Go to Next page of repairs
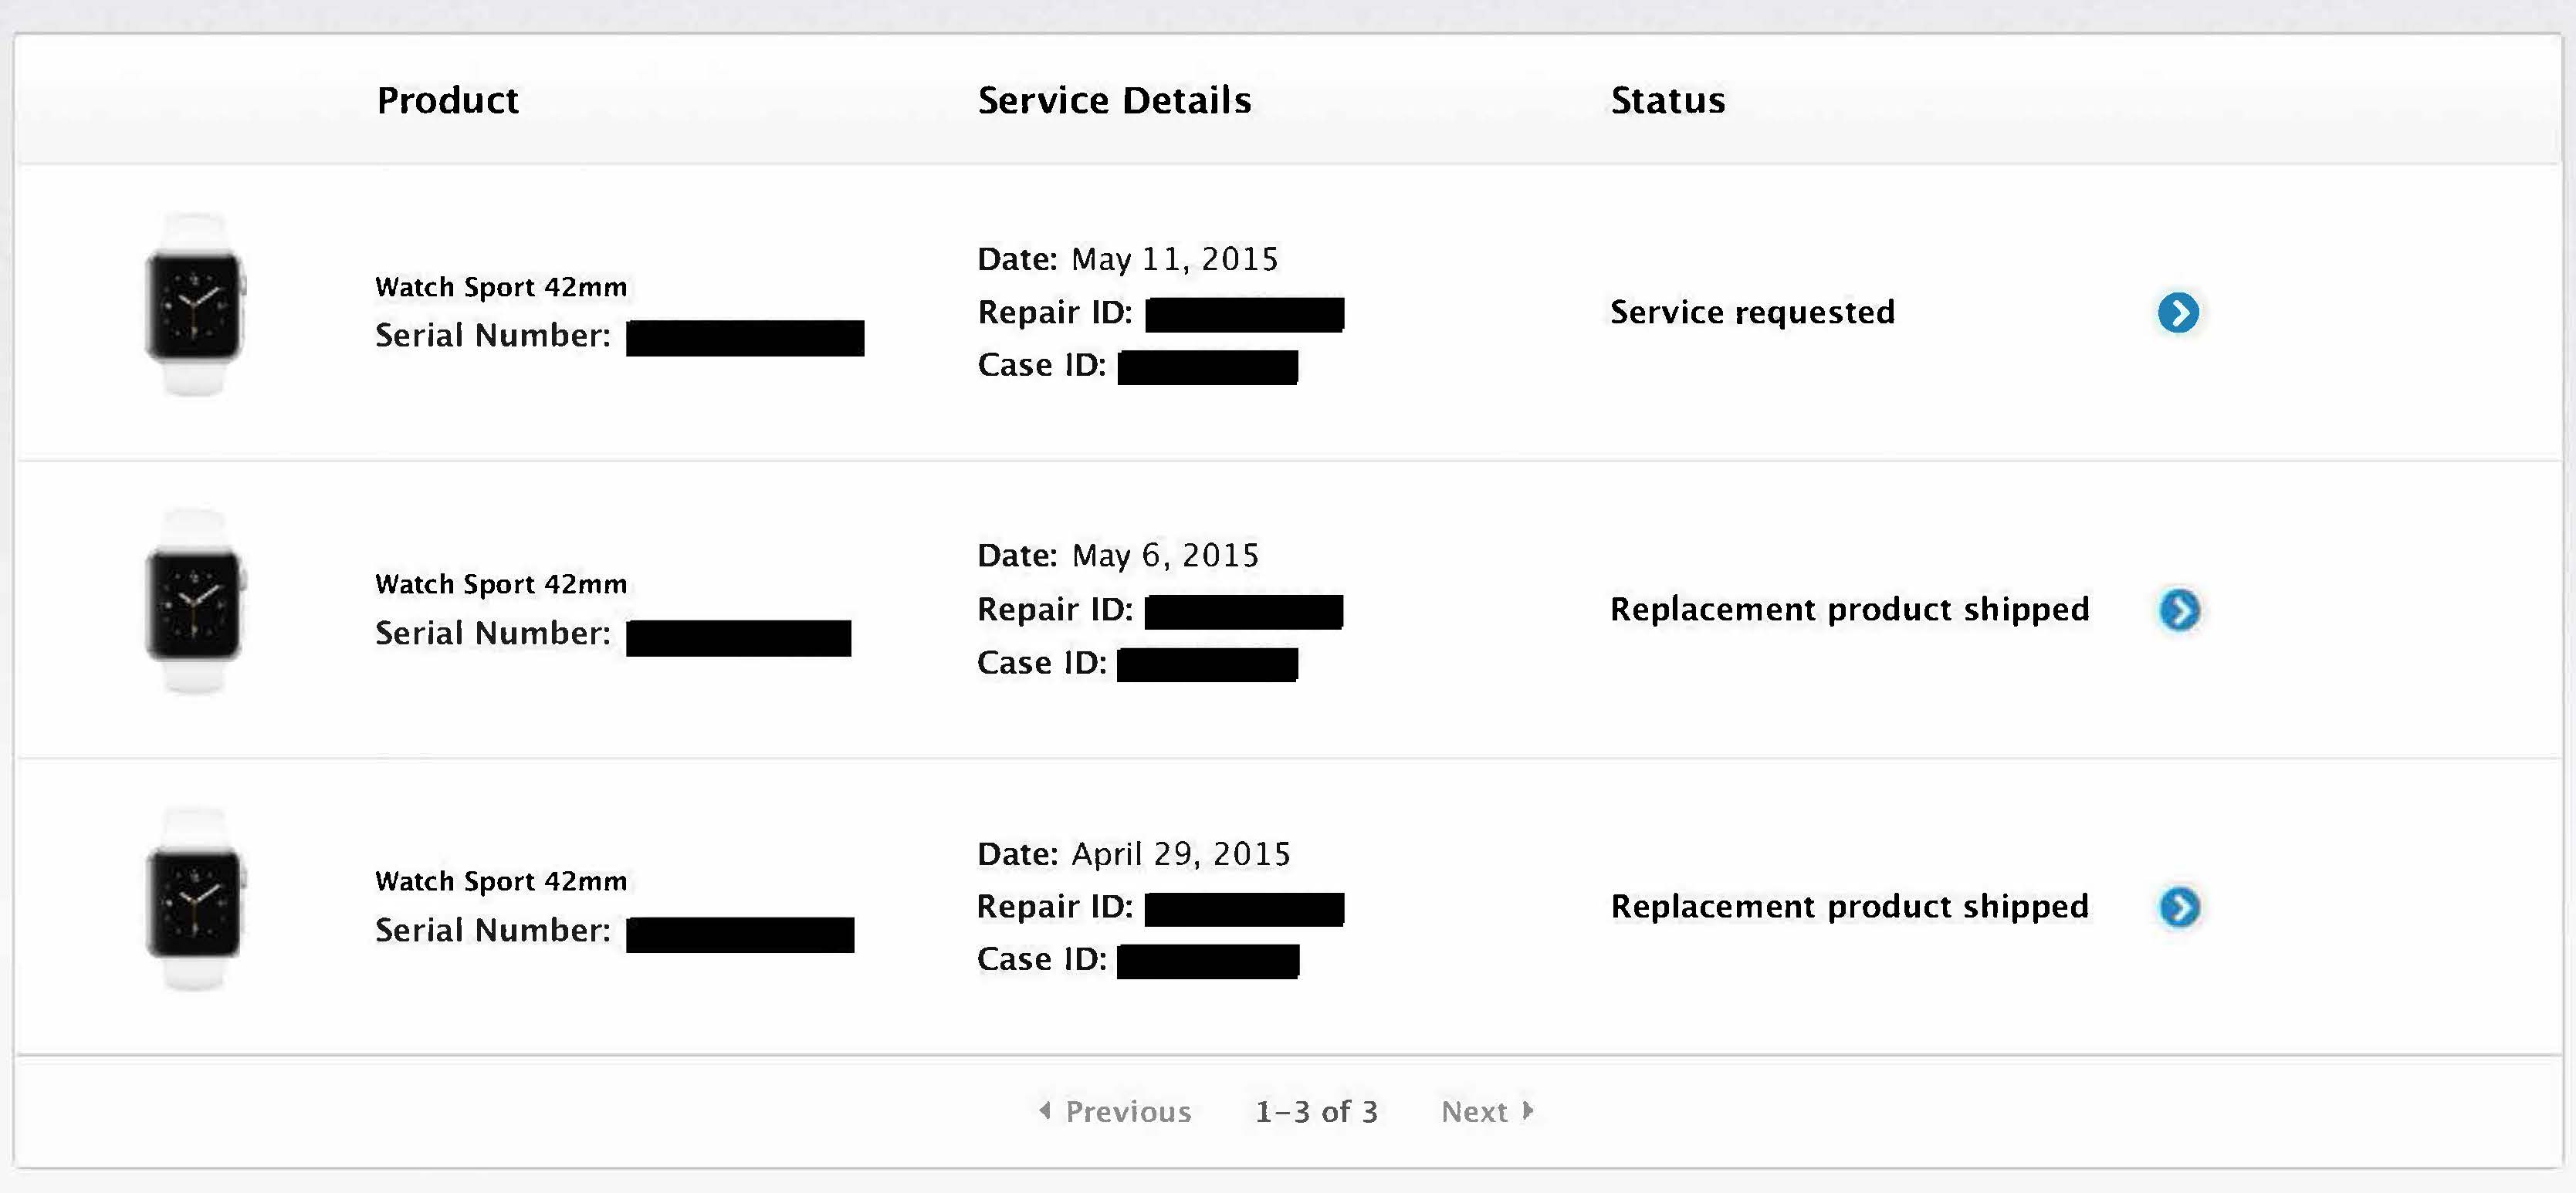The height and width of the screenshot is (1193, 2576). click(1487, 1111)
